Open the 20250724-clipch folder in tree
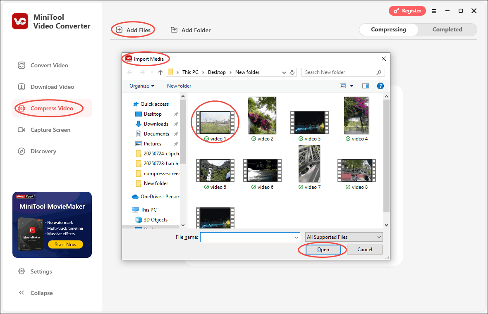Image resolution: width=488 pixels, height=314 pixels. (x=158, y=154)
